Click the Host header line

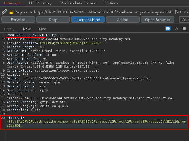coord(69,39)
